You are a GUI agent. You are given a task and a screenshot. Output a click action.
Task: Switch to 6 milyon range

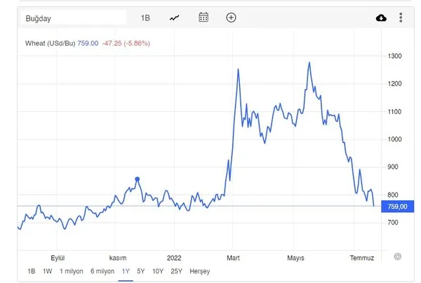tap(102, 271)
